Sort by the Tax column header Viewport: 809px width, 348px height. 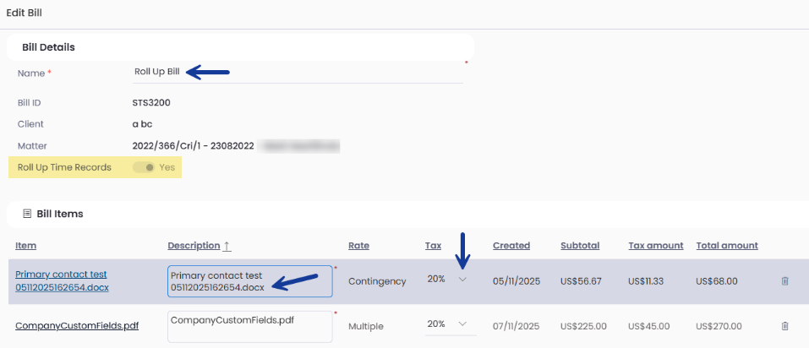(433, 246)
